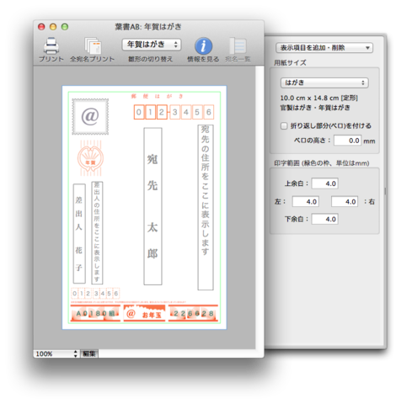The width and height of the screenshot is (396, 404).
Task: Click the 全宛名プリント stacked pages icon
Action: (93, 45)
